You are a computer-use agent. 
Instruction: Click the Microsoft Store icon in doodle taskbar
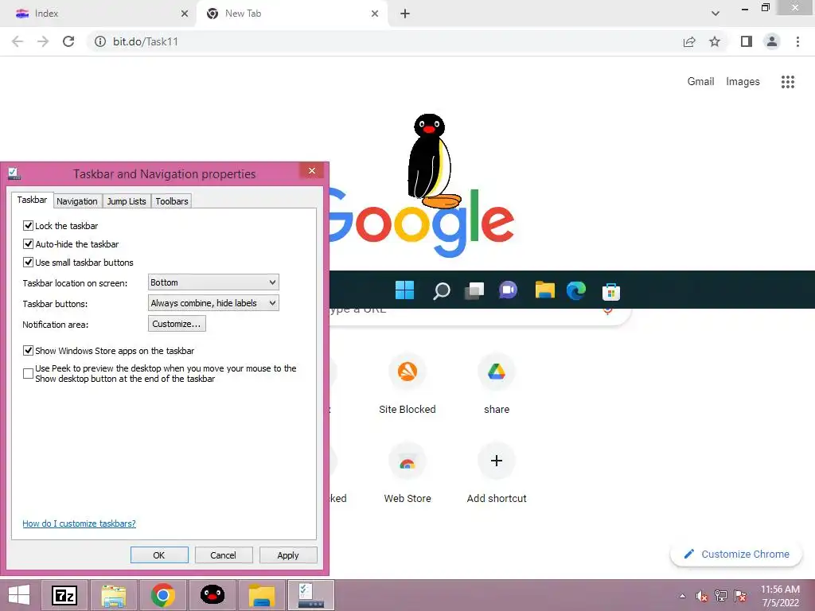tap(610, 292)
